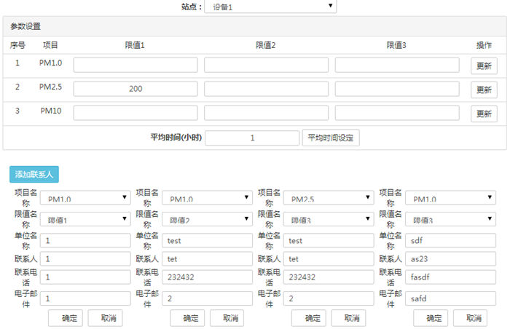This screenshot has height=329, width=510.
Task: Select PM2.5 限值1 field containing 200
Action: pos(136,89)
